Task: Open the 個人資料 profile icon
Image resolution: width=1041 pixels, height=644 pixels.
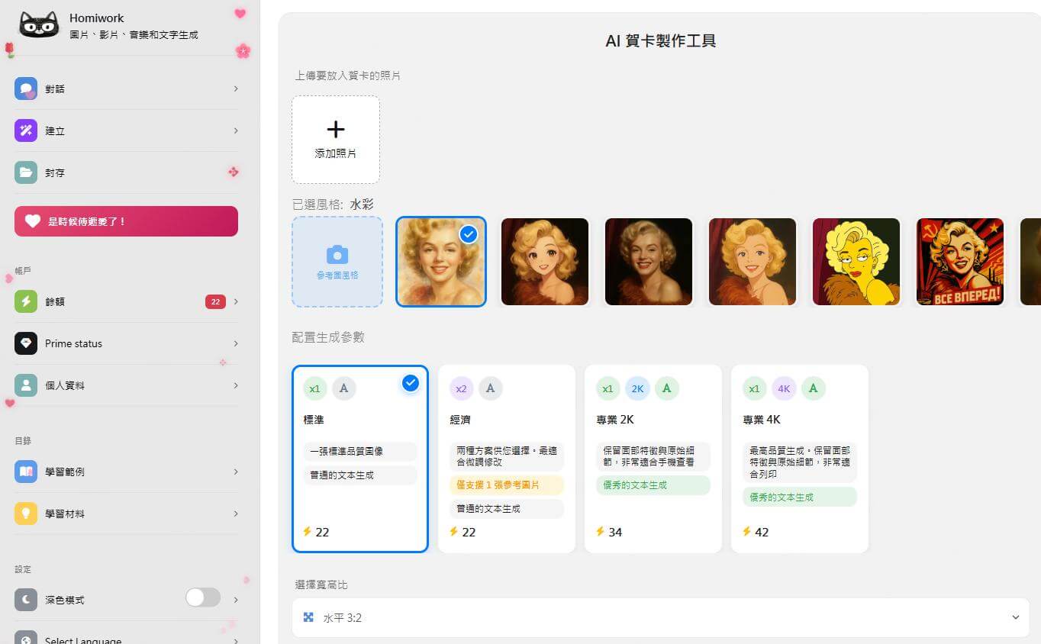Action: (x=26, y=386)
